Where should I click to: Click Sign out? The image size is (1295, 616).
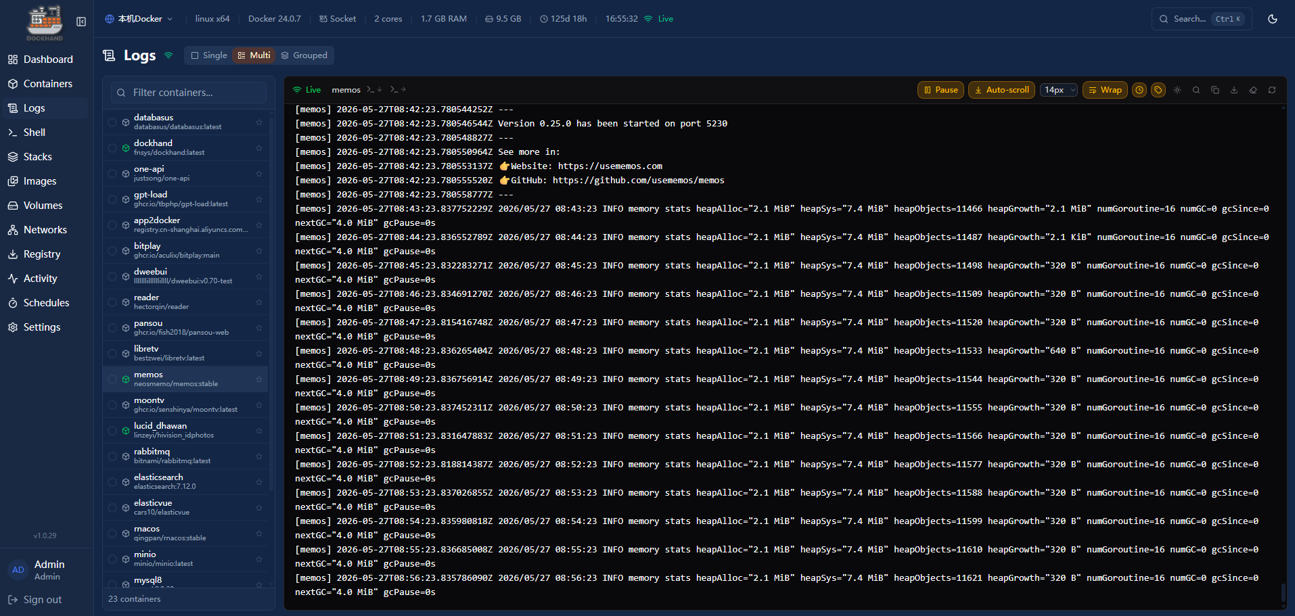coord(35,600)
